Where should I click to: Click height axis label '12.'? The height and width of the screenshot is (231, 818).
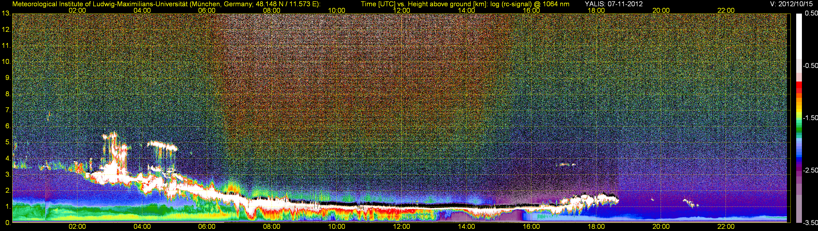click(x=6, y=30)
